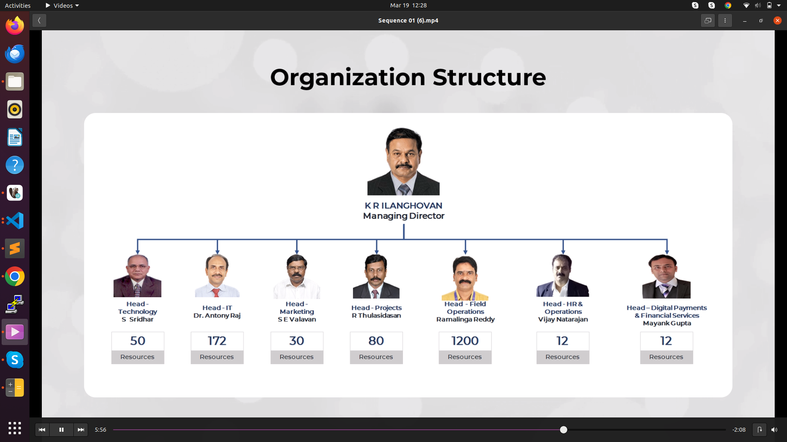
Task: Open the Activities overview
Action: pos(18,5)
